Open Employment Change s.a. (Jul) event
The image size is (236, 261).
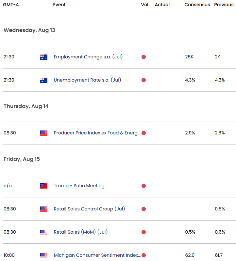88,57
